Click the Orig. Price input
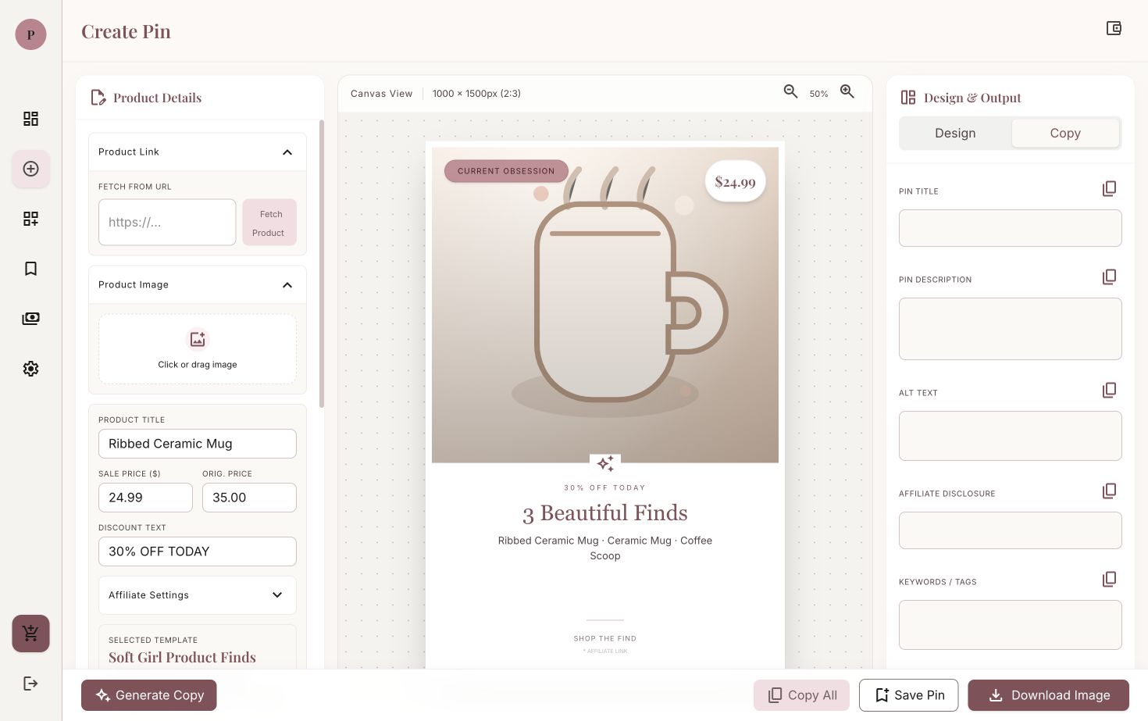 tap(249, 498)
